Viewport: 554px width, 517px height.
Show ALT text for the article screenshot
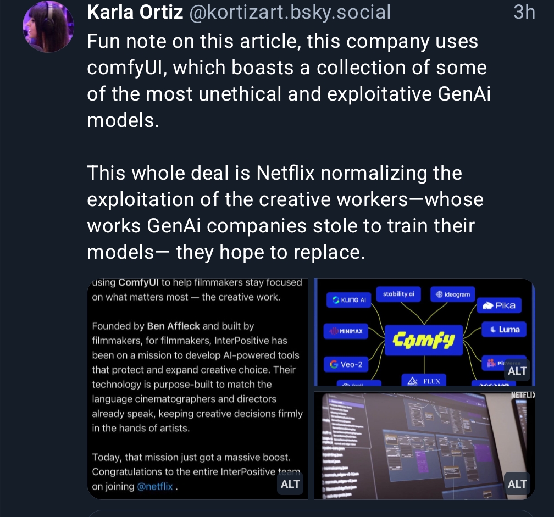point(290,484)
